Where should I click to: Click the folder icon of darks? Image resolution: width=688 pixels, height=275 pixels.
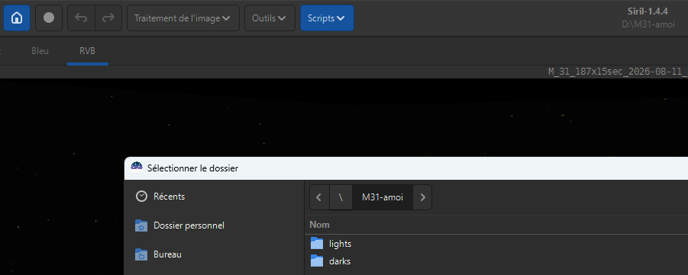click(317, 261)
